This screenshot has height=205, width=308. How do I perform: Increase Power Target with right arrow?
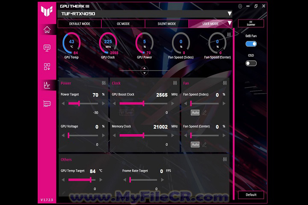coord(104,103)
